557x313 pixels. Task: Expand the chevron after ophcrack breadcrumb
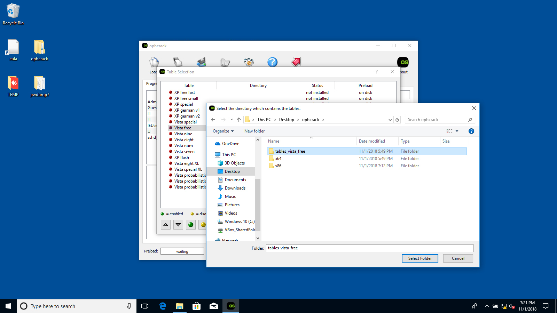[323, 120]
